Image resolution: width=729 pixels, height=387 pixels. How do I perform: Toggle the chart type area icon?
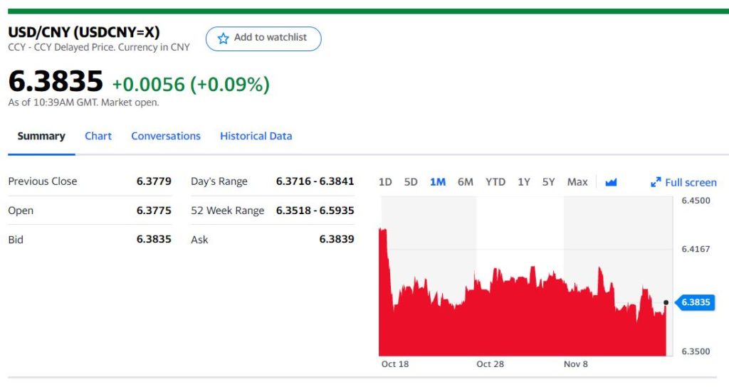click(x=611, y=182)
